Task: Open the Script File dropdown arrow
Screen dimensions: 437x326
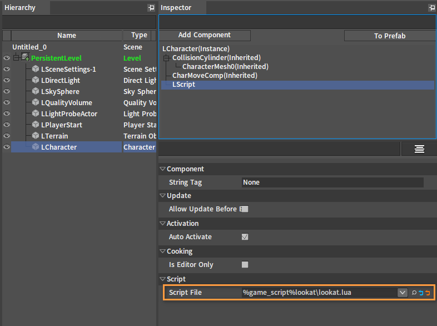Action: [x=402, y=293]
